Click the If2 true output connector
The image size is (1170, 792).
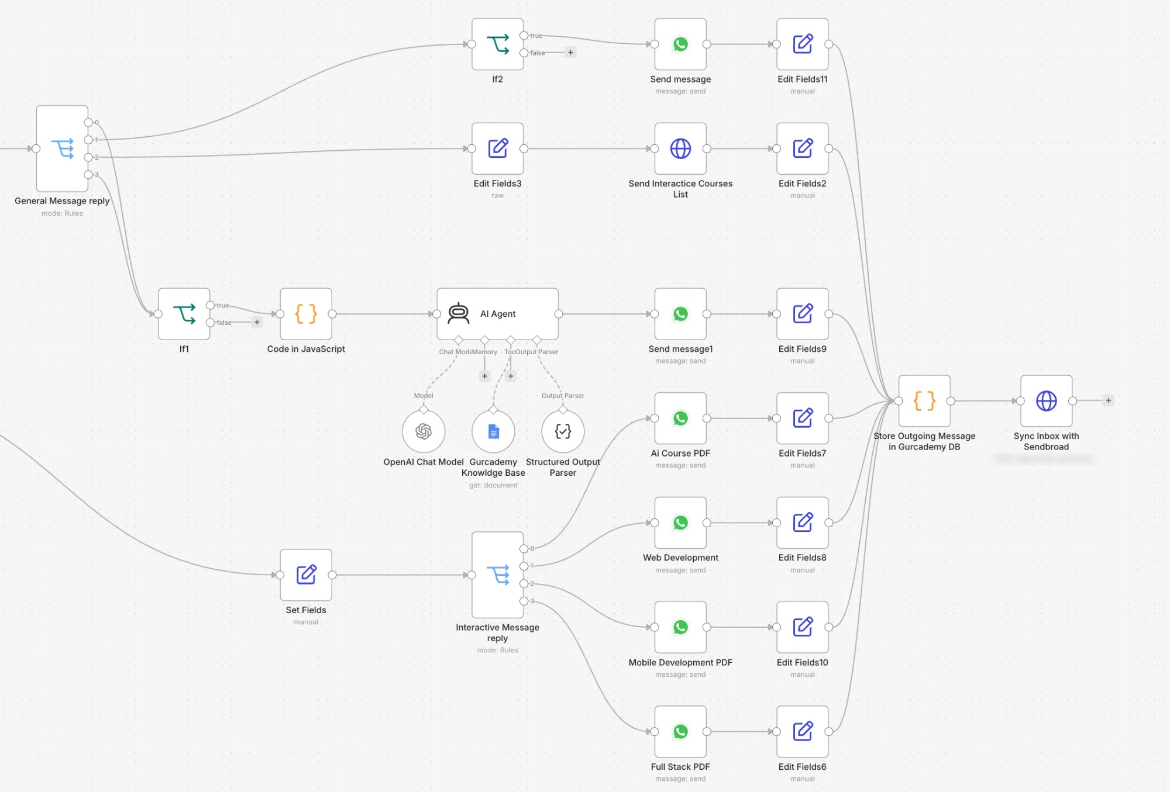click(x=524, y=36)
